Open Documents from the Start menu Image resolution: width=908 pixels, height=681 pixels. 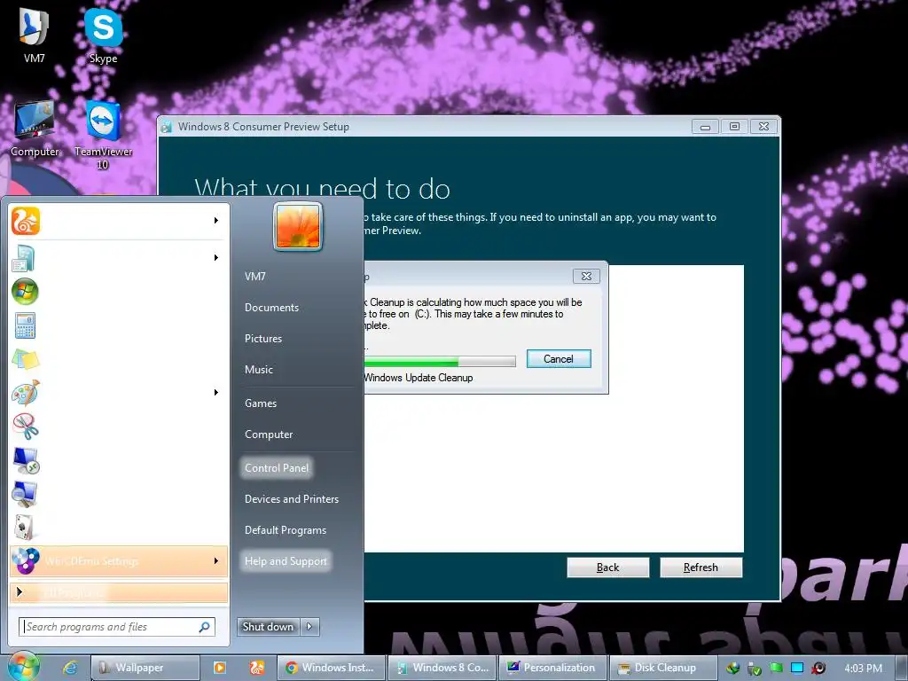pyautogui.click(x=271, y=308)
